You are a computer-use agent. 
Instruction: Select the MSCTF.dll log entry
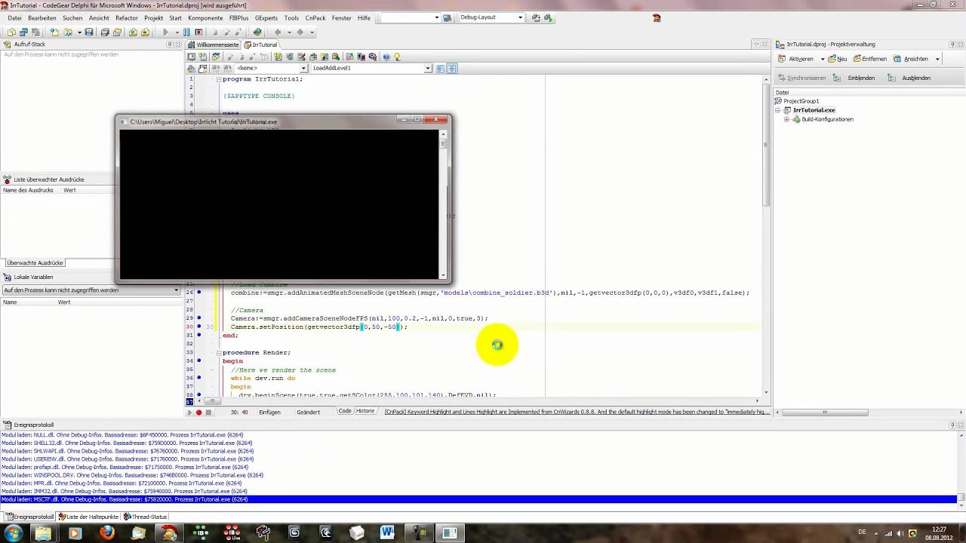pyautogui.click(x=479, y=499)
